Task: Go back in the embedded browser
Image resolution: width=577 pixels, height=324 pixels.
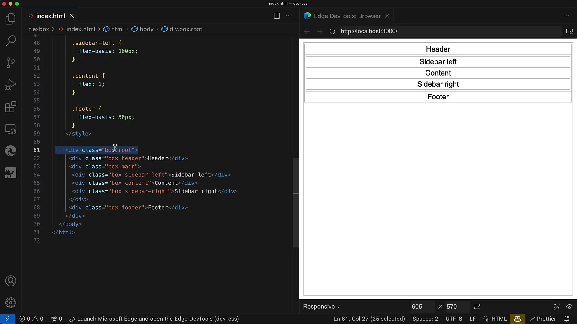Action: click(307, 31)
